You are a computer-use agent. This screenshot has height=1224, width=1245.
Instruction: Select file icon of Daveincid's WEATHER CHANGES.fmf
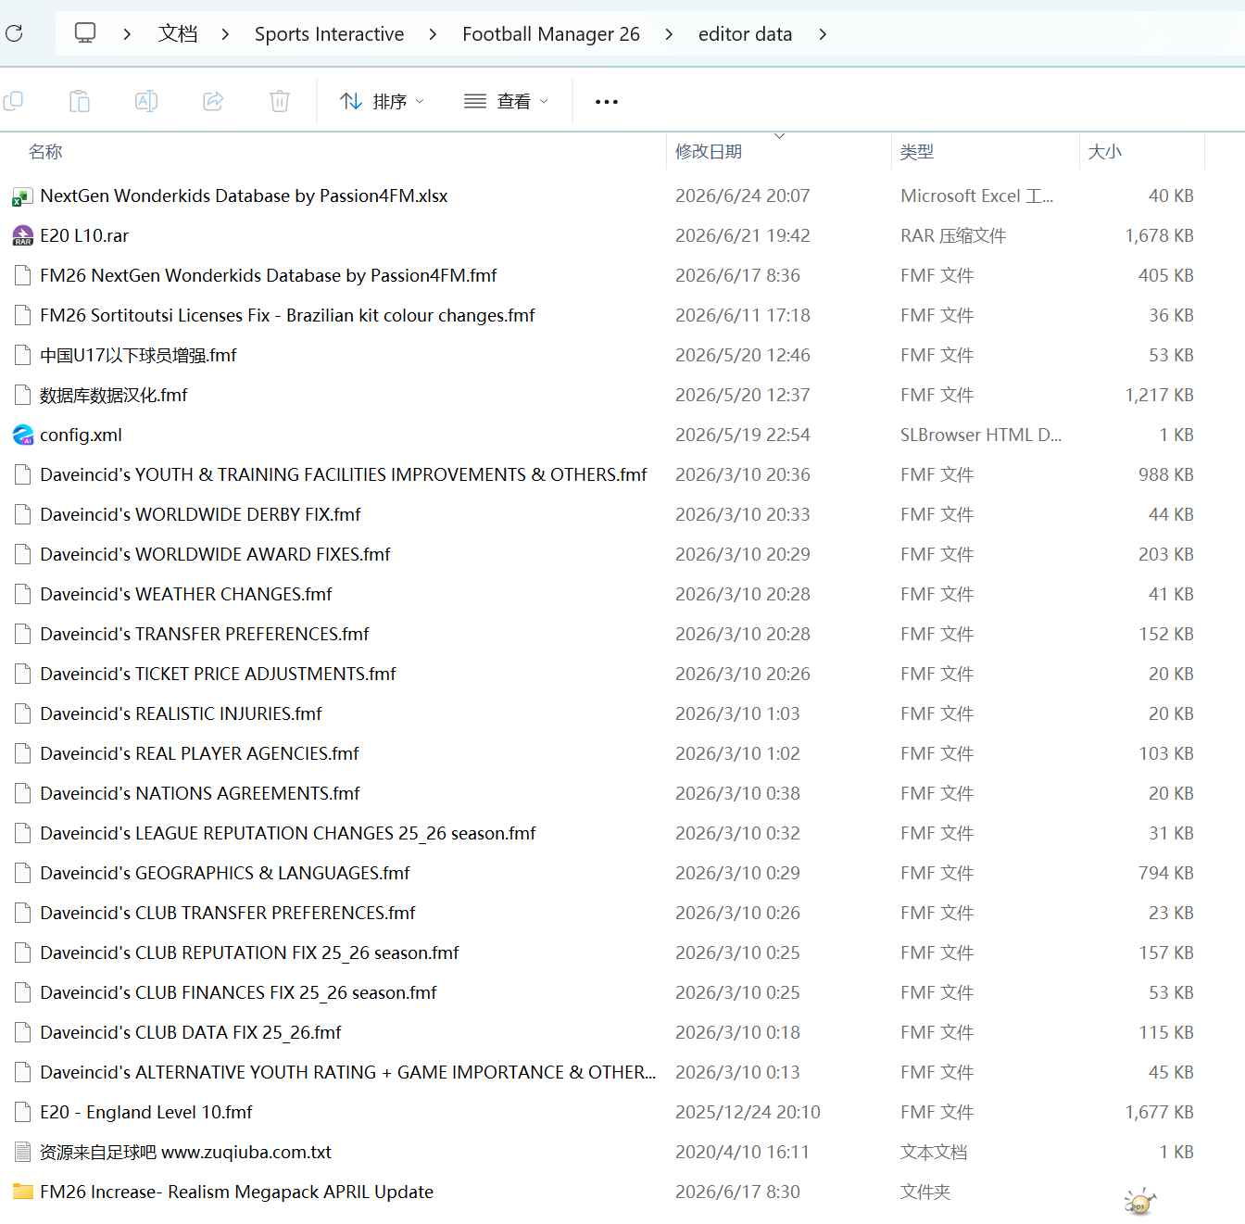(x=22, y=595)
